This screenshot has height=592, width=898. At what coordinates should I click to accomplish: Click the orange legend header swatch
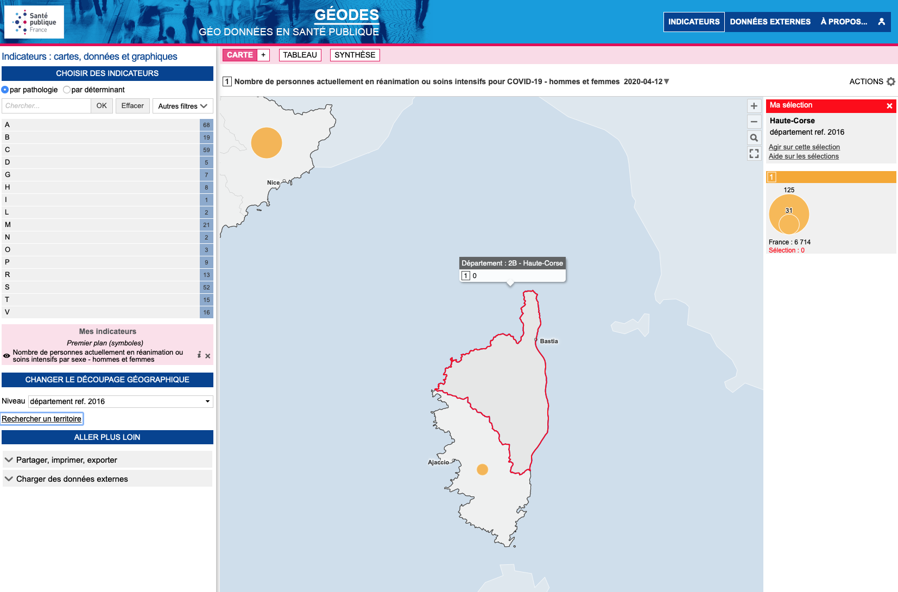[x=831, y=177]
